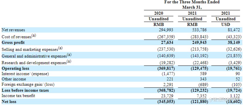Click the Foreign exchange gain/ (loss) label
Viewport: 243px width, 105px height.
pyautogui.click(x=28, y=85)
